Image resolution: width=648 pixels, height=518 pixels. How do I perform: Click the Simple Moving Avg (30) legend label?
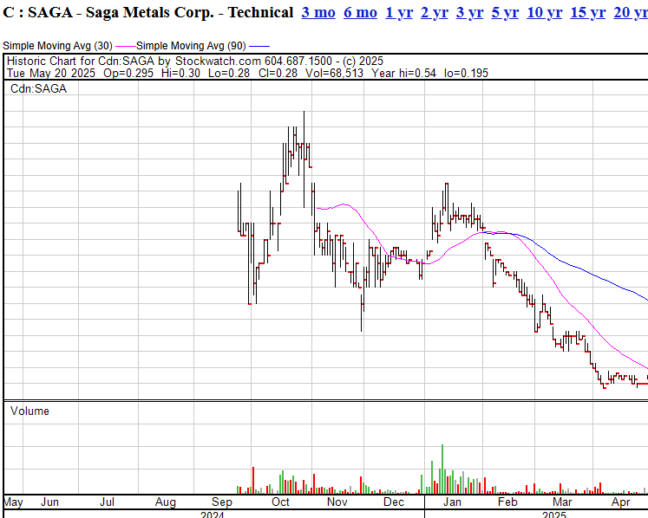click(x=57, y=45)
